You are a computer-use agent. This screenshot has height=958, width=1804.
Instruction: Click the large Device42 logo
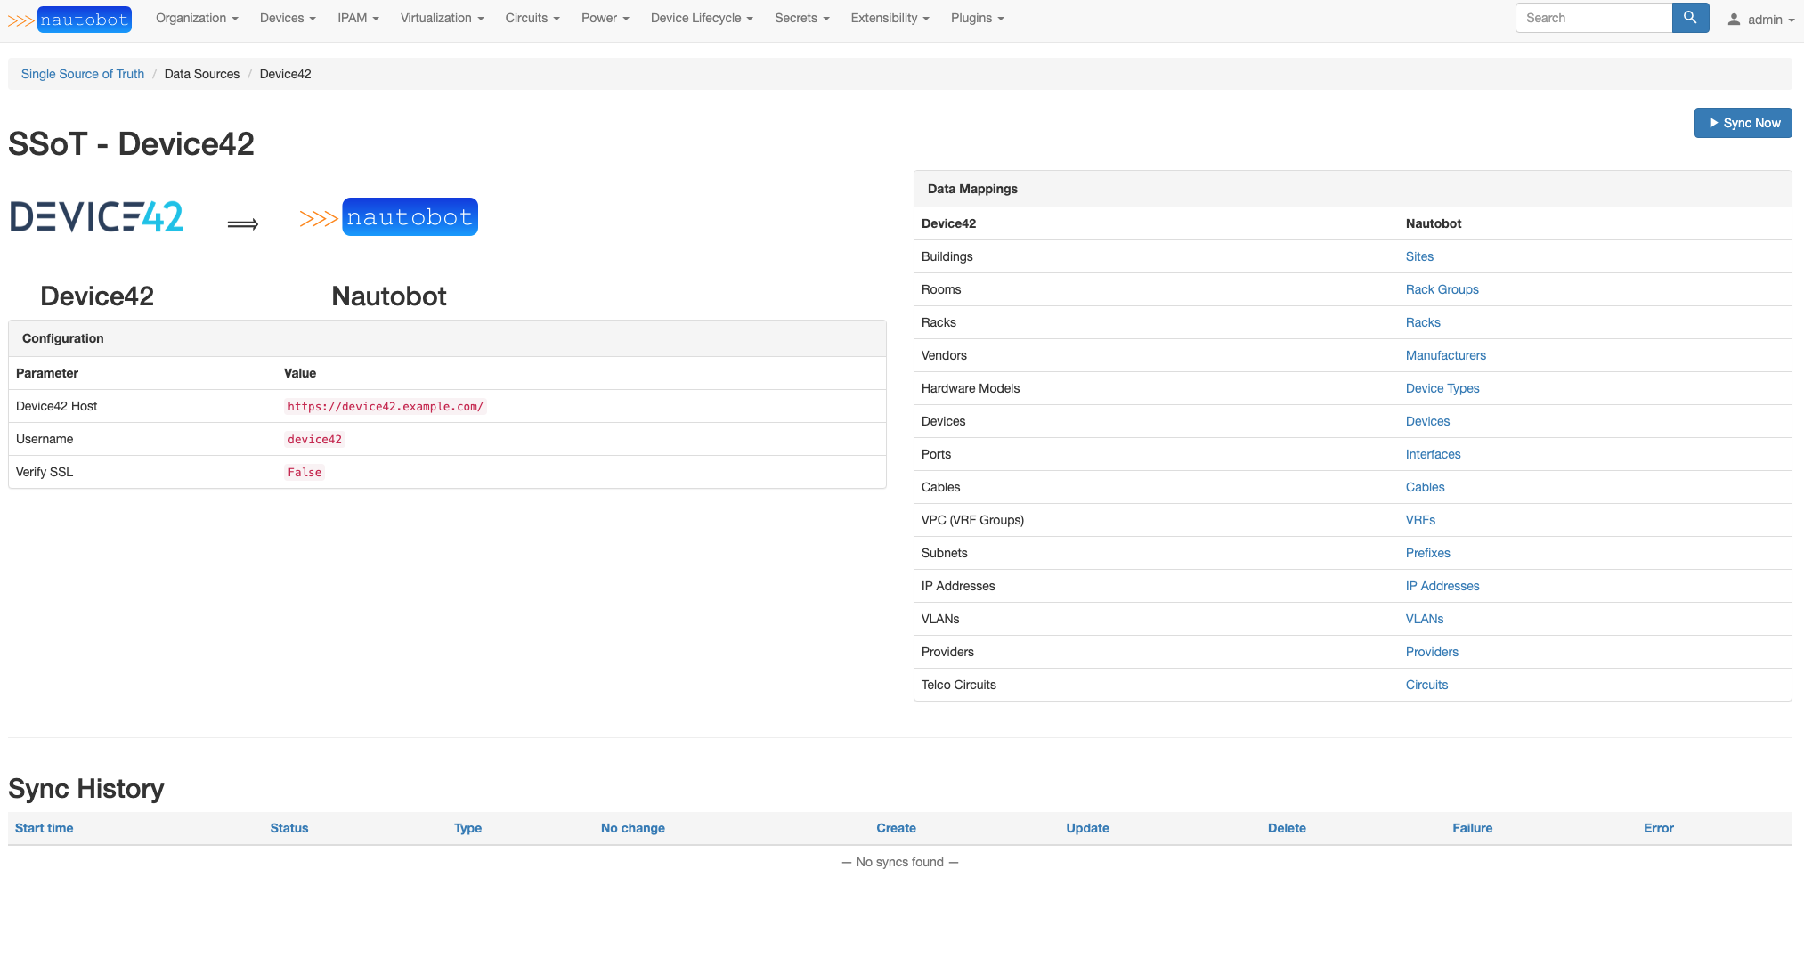(97, 216)
